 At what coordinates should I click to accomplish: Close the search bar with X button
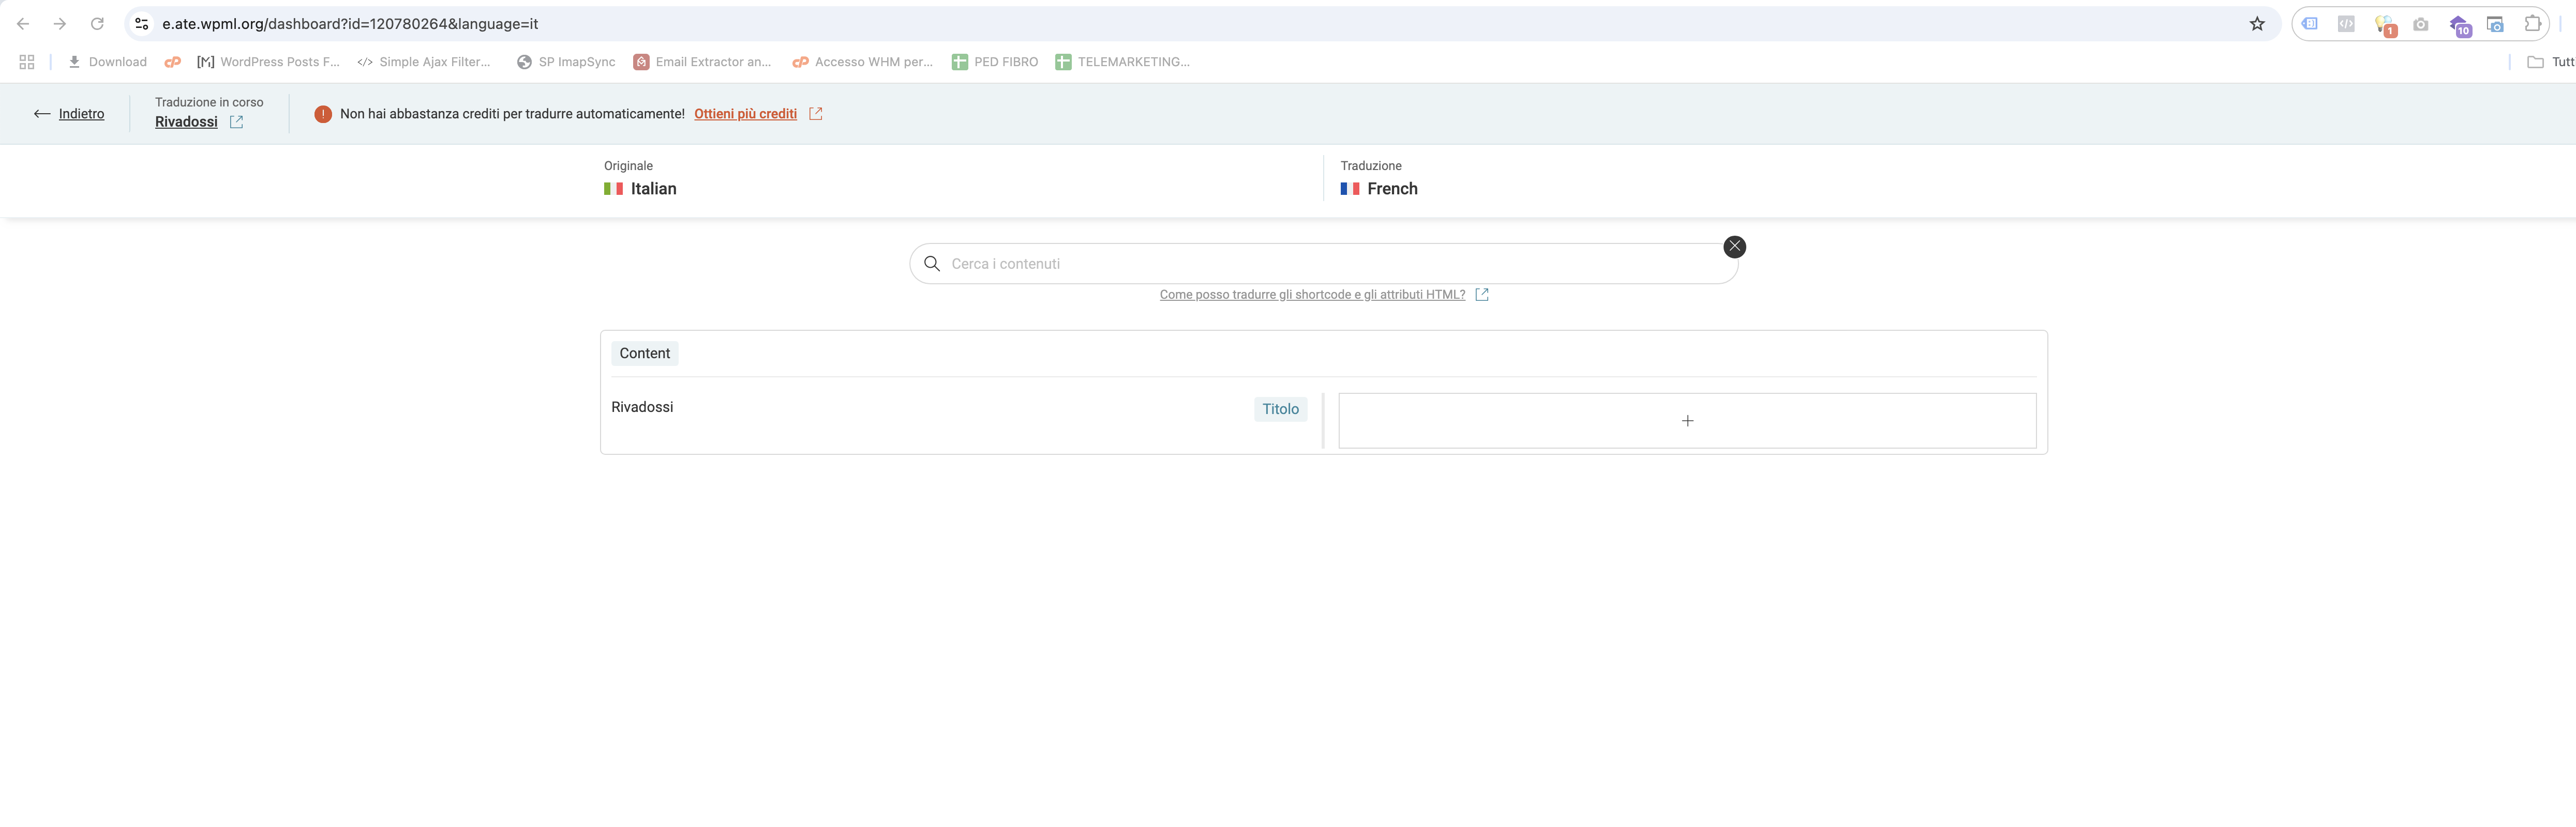pos(1734,247)
